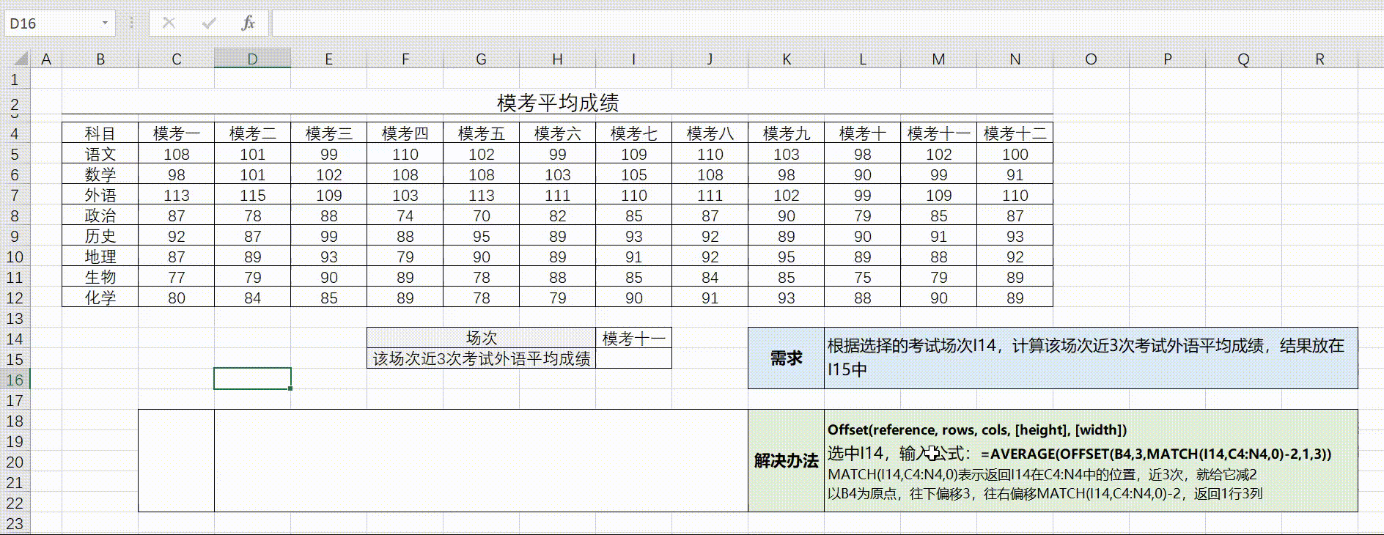
Task: Click the 化学 模考一 score 80
Action: pyautogui.click(x=177, y=298)
